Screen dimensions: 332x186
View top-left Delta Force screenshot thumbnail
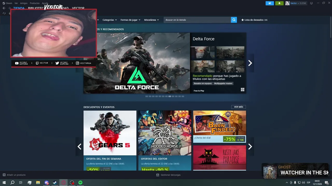pos(203,52)
